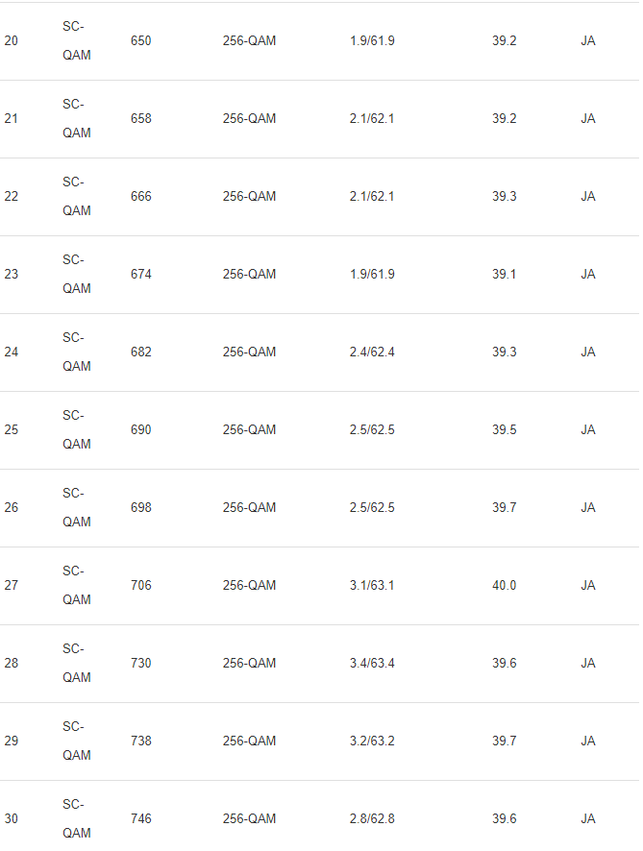Click JA status in channel 26 row

pyautogui.click(x=588, y=507)
